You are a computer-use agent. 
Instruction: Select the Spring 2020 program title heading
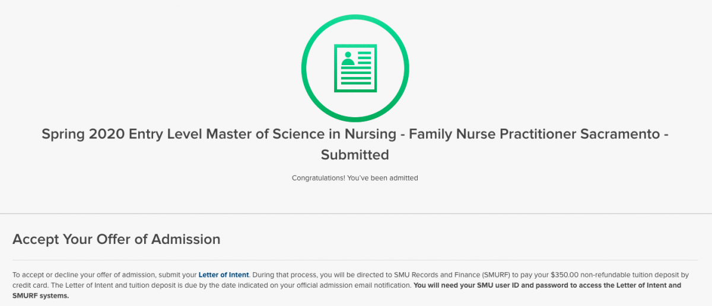pos(355,144)
